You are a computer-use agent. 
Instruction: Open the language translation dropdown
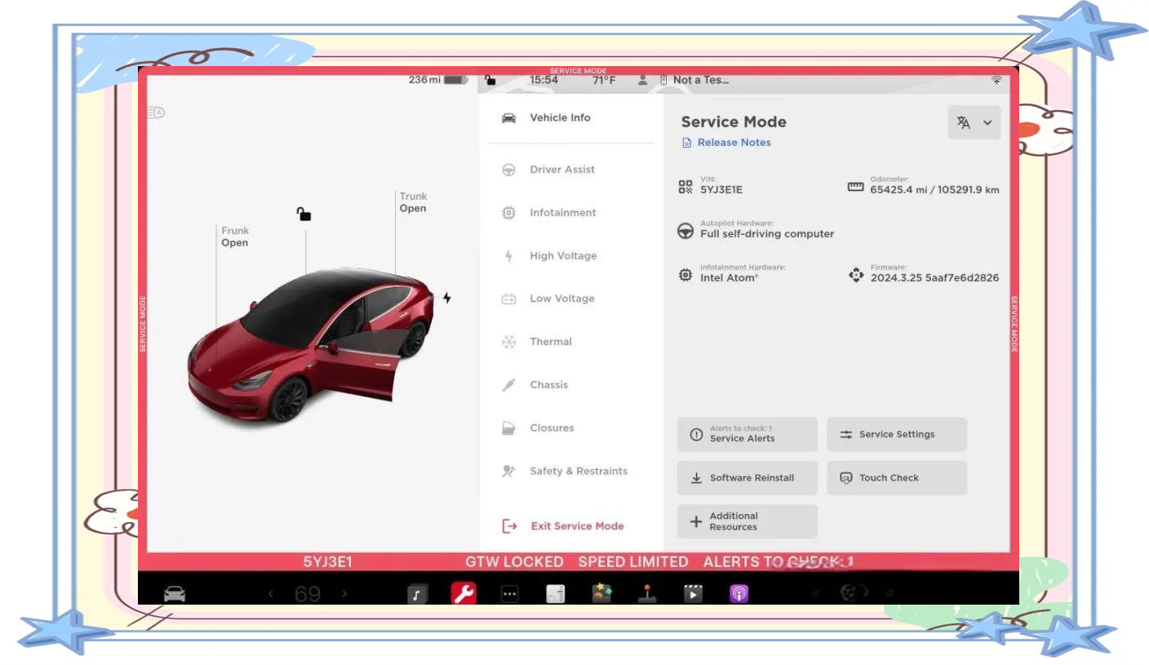(x=974, y=122)
